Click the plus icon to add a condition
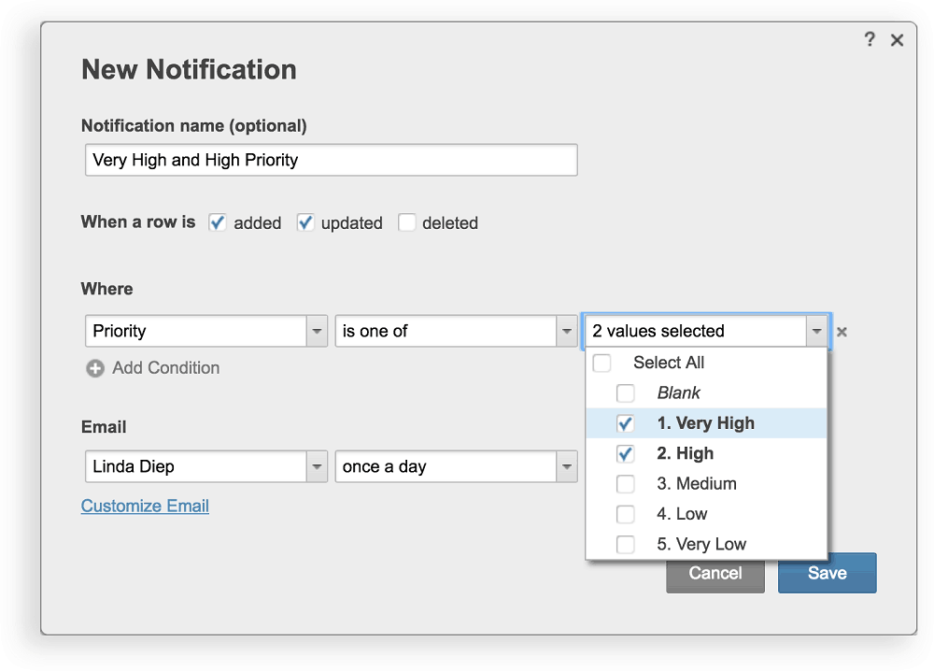 (94, 368)
